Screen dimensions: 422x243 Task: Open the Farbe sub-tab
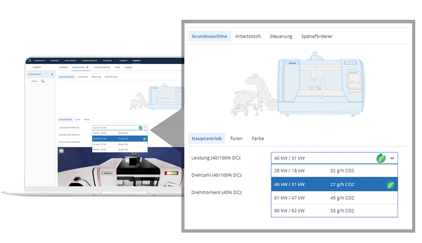(x=258, y=139)
